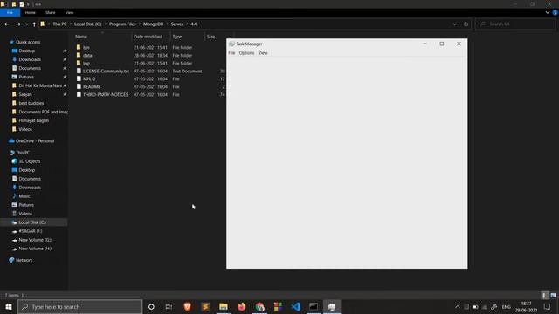Select LICENSE-Community.txt file

tap(106, 71)
